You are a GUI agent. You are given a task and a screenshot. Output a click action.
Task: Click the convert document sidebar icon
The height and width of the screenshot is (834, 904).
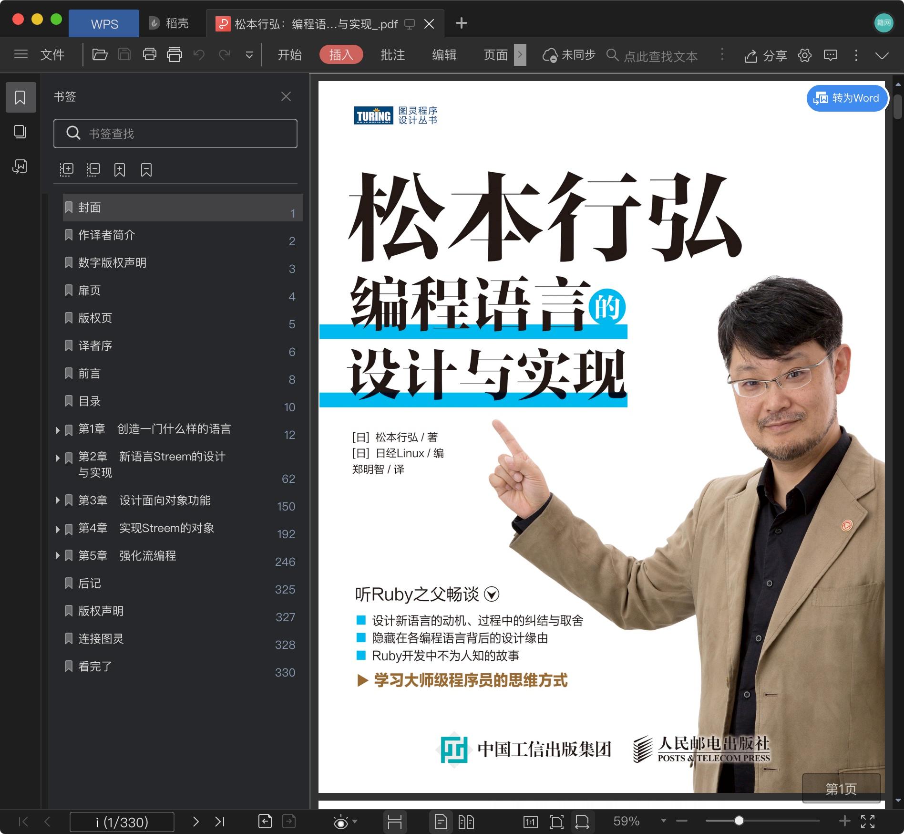click(x=20, y=166)
